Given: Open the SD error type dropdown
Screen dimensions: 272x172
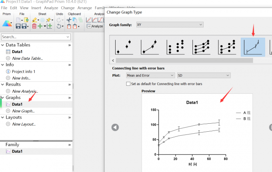Looking at the screenshot, I should (204, 75).
